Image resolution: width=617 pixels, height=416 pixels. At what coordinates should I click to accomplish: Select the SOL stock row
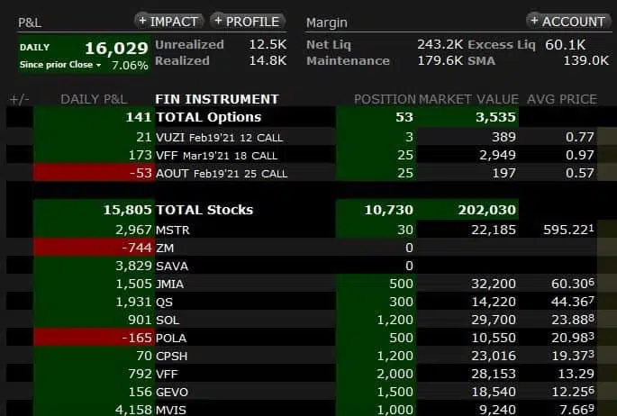312,320
